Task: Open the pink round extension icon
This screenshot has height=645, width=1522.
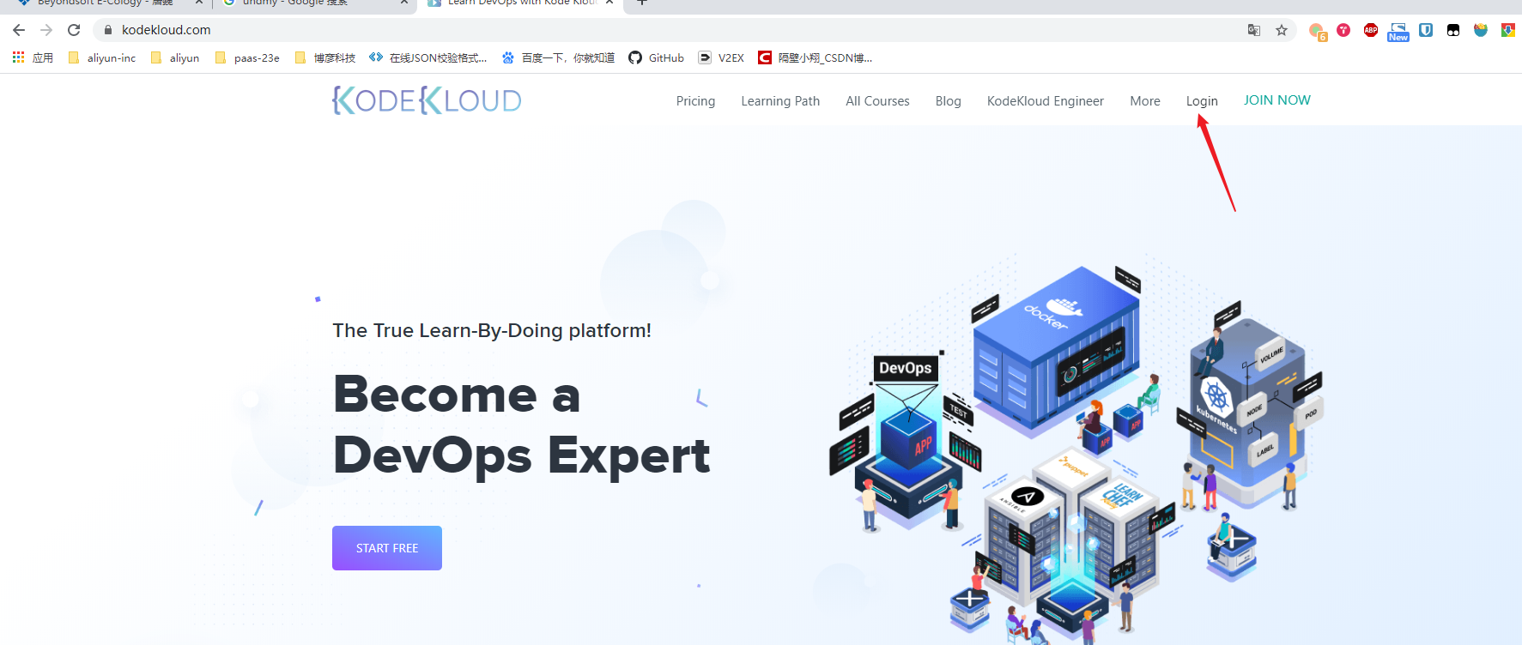Action: [1343, 30]
